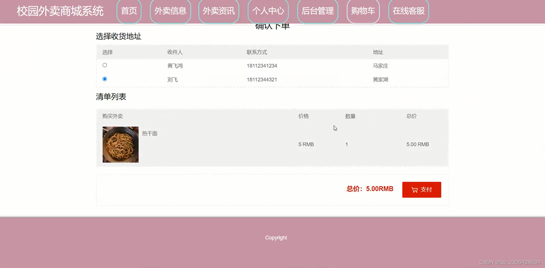Select the address radio button for 刘飞
545x268 pixels.
point(105,79)
